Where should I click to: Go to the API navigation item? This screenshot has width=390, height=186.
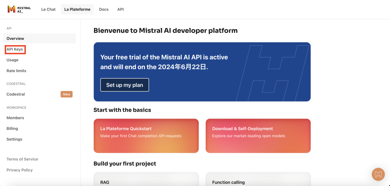tap(121, 9)
